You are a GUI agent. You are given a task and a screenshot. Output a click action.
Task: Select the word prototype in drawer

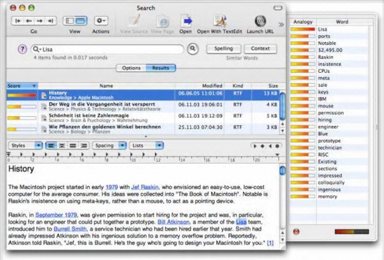click(x=329, y=141)
